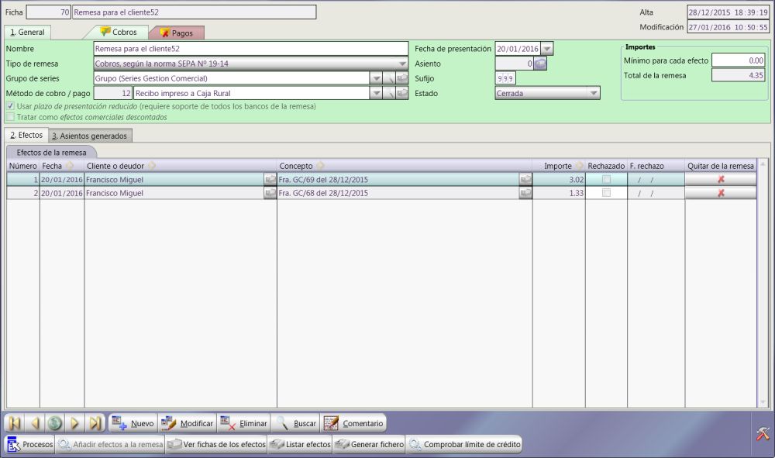Image resolution: width=775 pixels, height=458 pixels.
Task: Open the Fecha de presentación date picker
Action: 547,49
